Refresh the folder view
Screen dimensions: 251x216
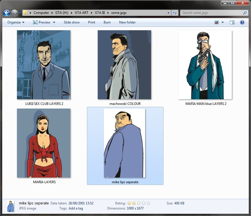(175, 13)
